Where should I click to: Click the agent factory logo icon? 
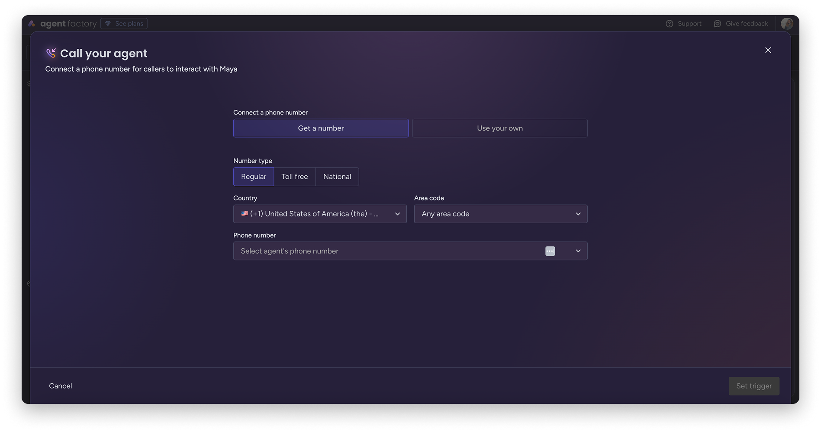click(x=32, y=23)
